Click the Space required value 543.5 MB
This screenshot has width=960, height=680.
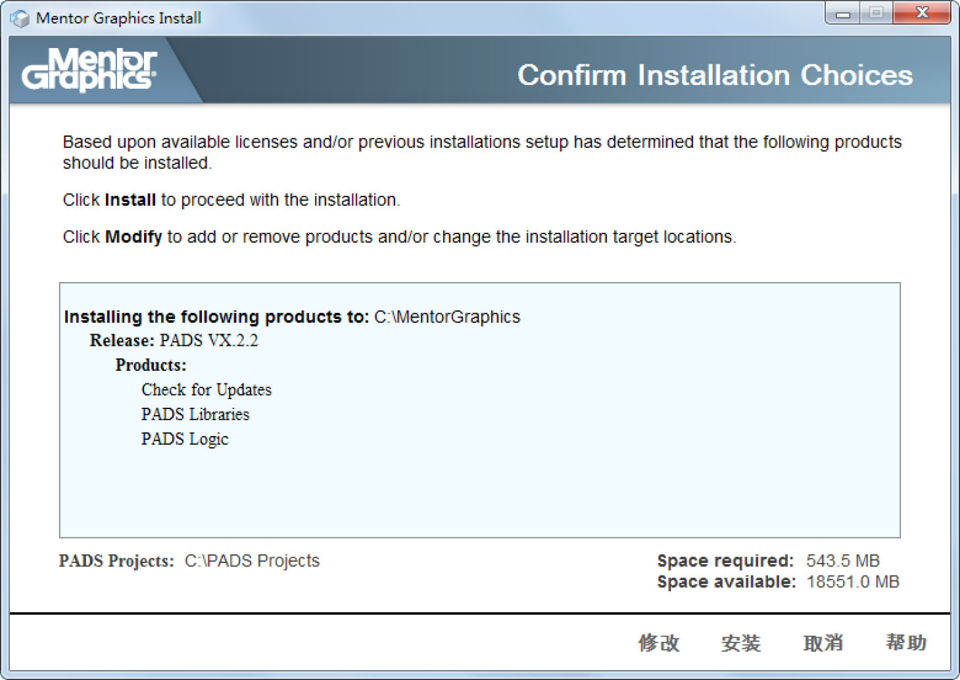coord(843,561)
